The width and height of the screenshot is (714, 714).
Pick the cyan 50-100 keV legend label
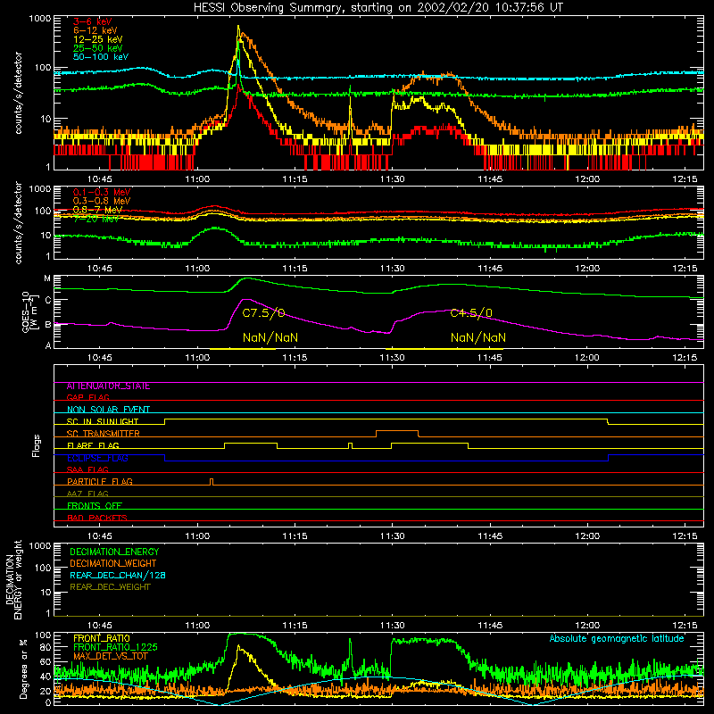(x=101, y=57)
